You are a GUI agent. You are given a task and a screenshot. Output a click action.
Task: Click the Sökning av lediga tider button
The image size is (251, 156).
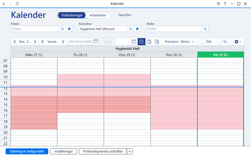(27, 151)
